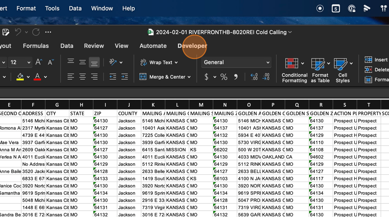This screenshot has height=217, width=389.
Task: Switch to the Formulas ribbon tab
Action: coord(36,46)
